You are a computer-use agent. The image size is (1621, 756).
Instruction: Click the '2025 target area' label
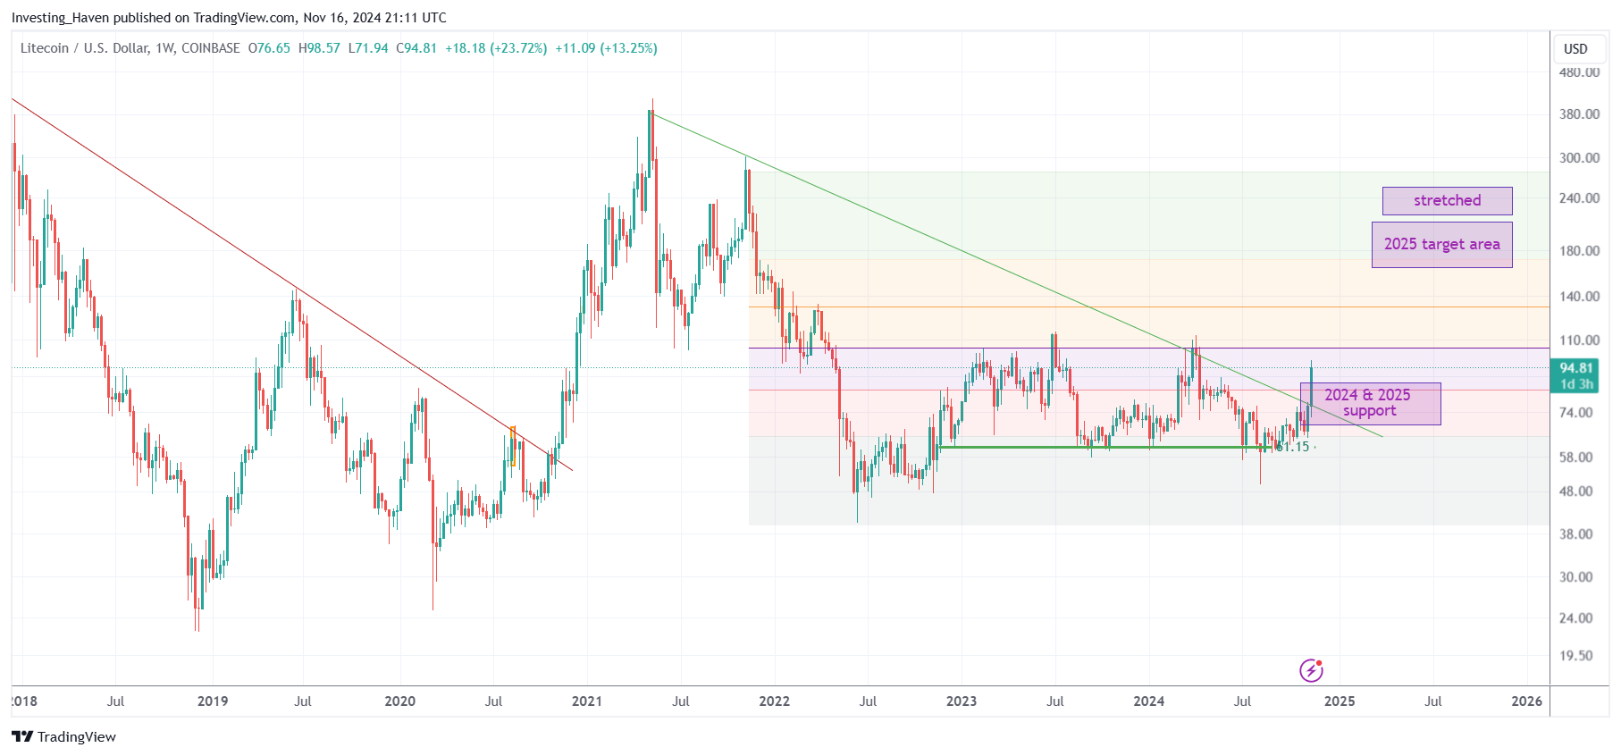1441,244
